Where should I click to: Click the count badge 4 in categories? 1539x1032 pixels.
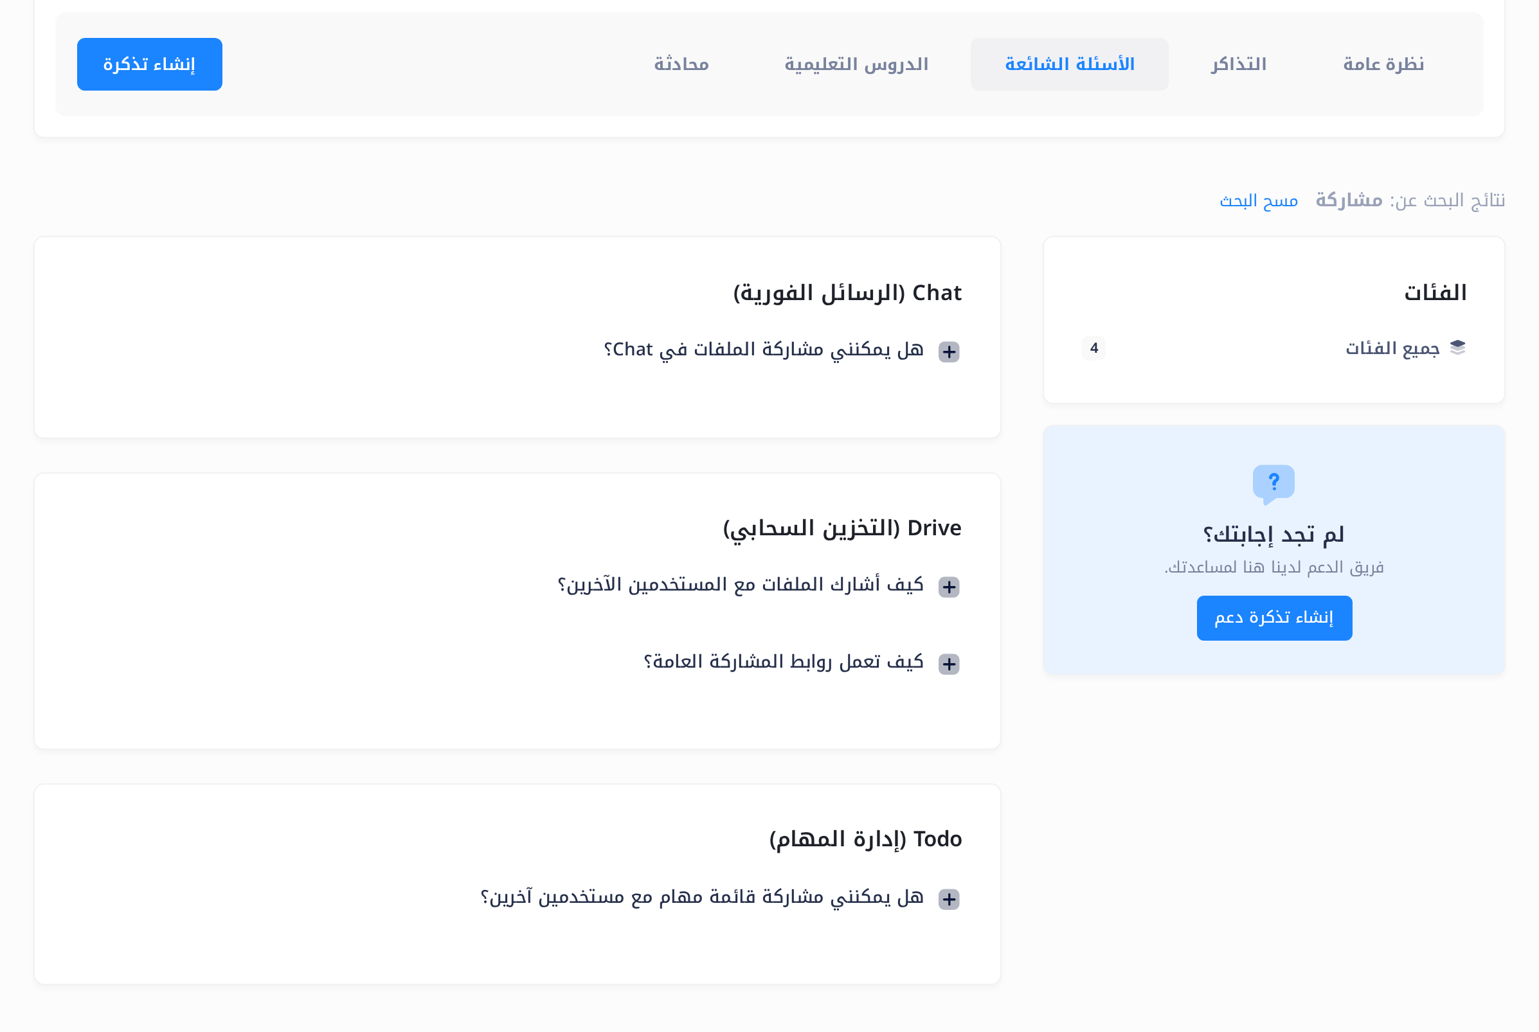point(1093,348)
